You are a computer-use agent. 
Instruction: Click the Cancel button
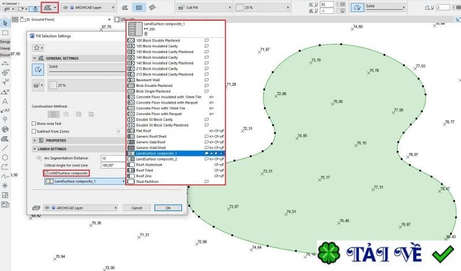(137, 208)
